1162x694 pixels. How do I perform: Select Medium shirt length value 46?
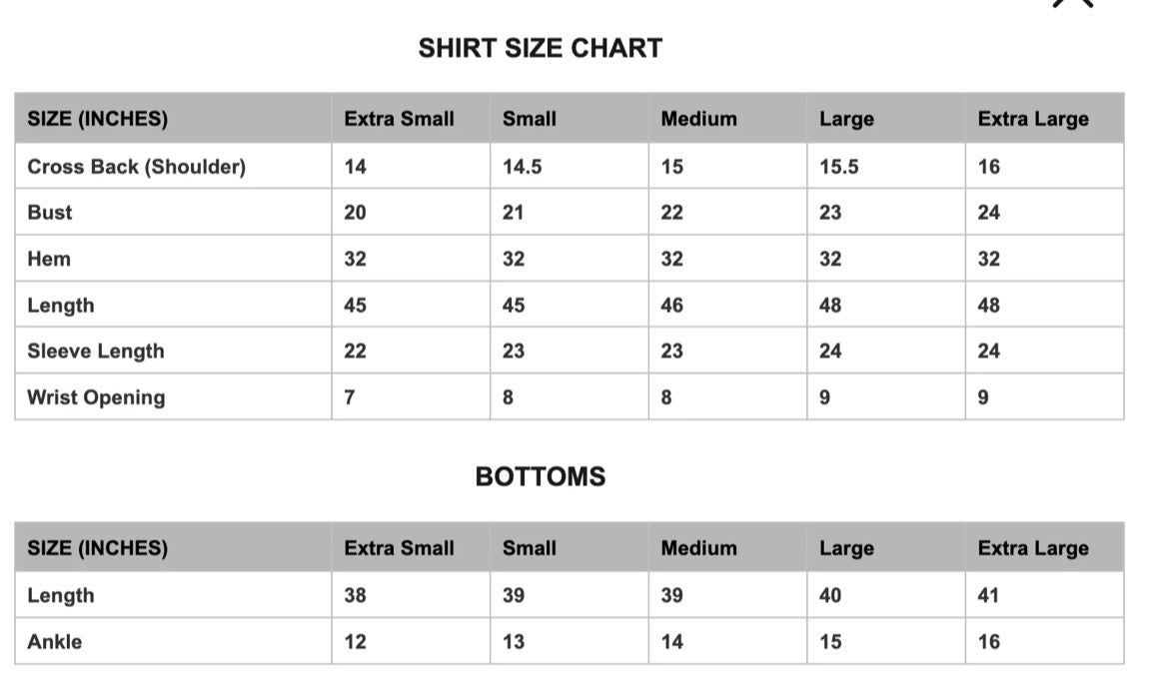click(672, 306)
